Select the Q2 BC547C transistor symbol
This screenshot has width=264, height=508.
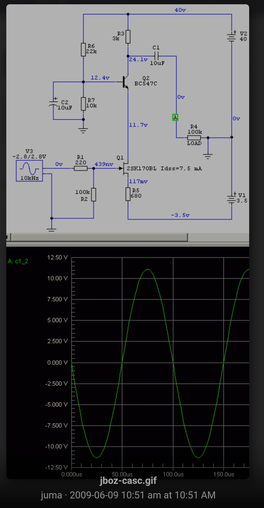click(125, 82)
